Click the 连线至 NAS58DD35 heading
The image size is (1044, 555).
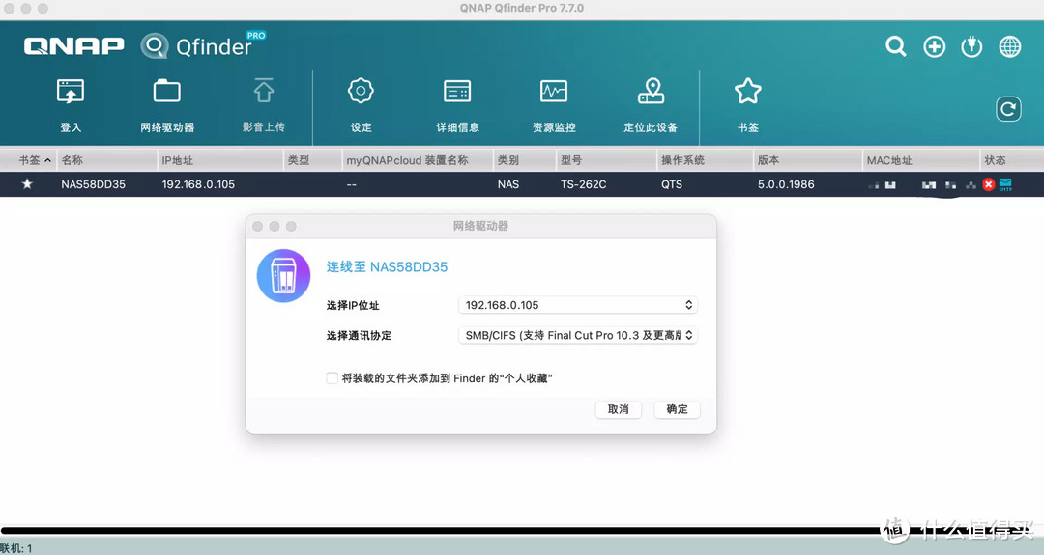click(387, 267)
